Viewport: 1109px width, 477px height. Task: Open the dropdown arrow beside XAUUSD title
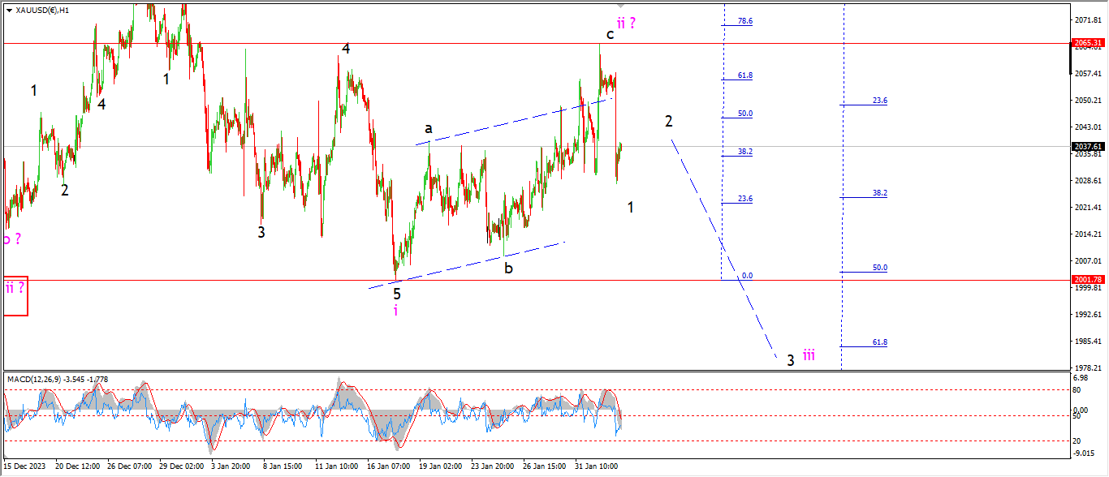click(9, 10)
